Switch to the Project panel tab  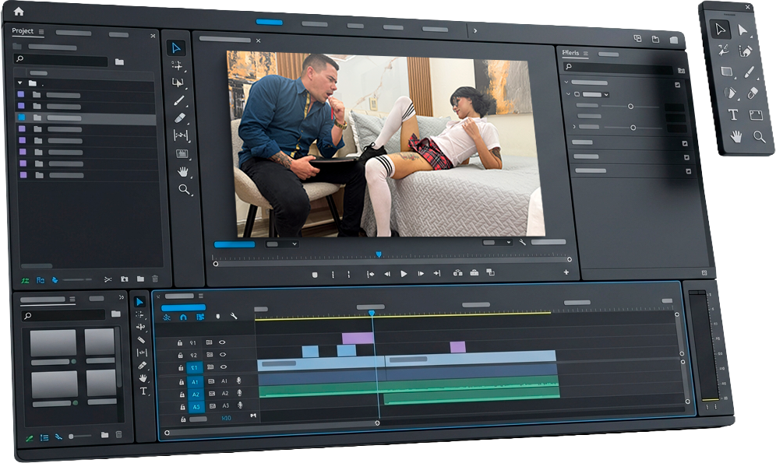click(x=23, y=32)
